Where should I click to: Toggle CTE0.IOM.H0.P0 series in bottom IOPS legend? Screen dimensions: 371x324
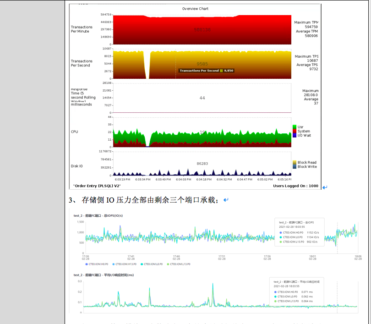[x=97, y=264]
